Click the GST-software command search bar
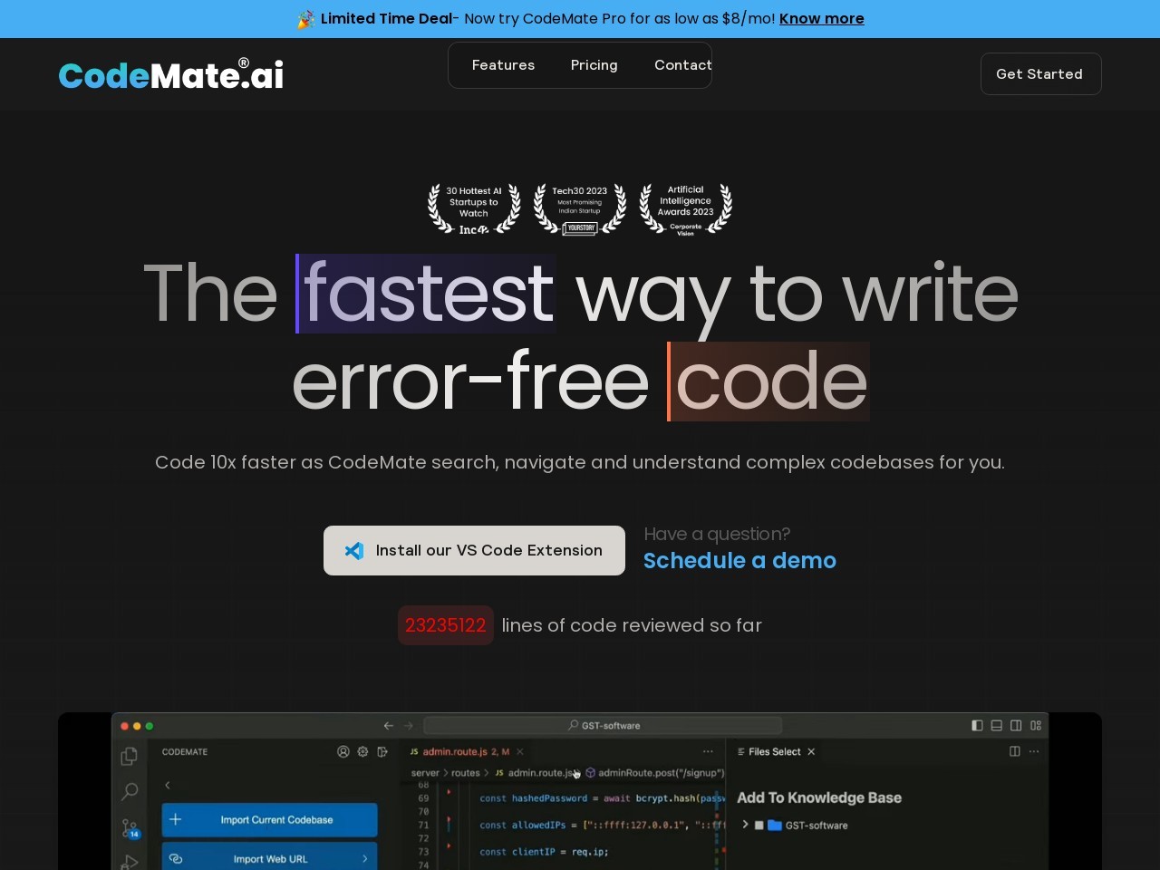The height and width of the screenshot is (870, 1160). (x=603, y=725)
